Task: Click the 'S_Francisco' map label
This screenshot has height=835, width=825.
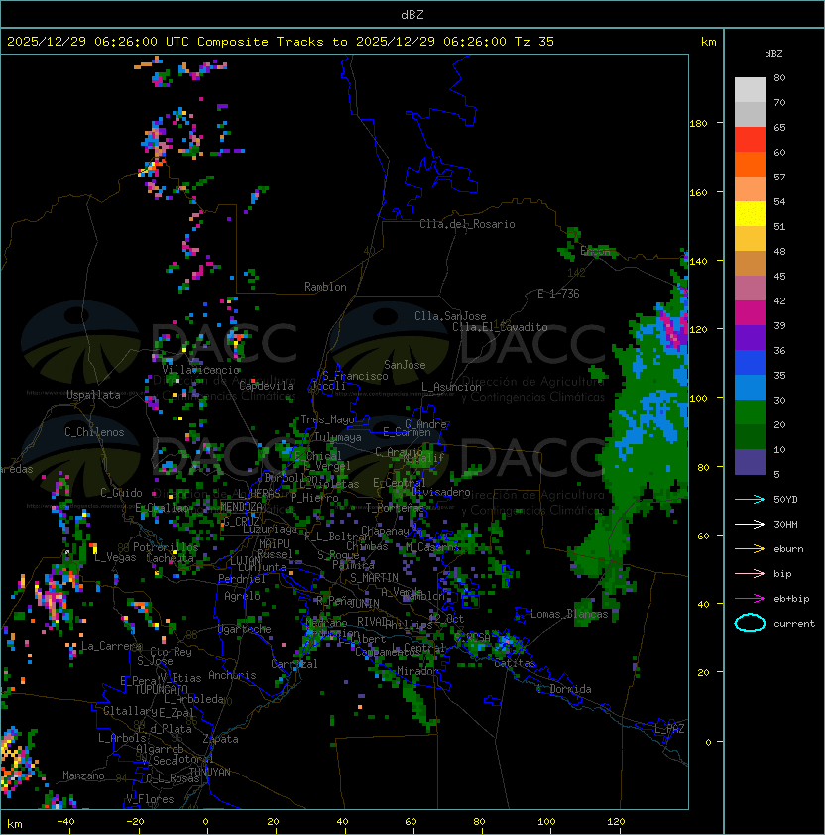Action: pos(355,376)
